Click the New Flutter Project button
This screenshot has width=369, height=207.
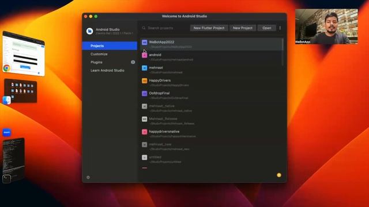(209, 28)
